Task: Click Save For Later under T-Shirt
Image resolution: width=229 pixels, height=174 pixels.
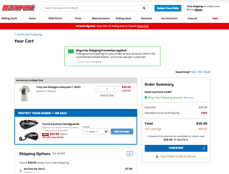Action: [x=107, y=95]
